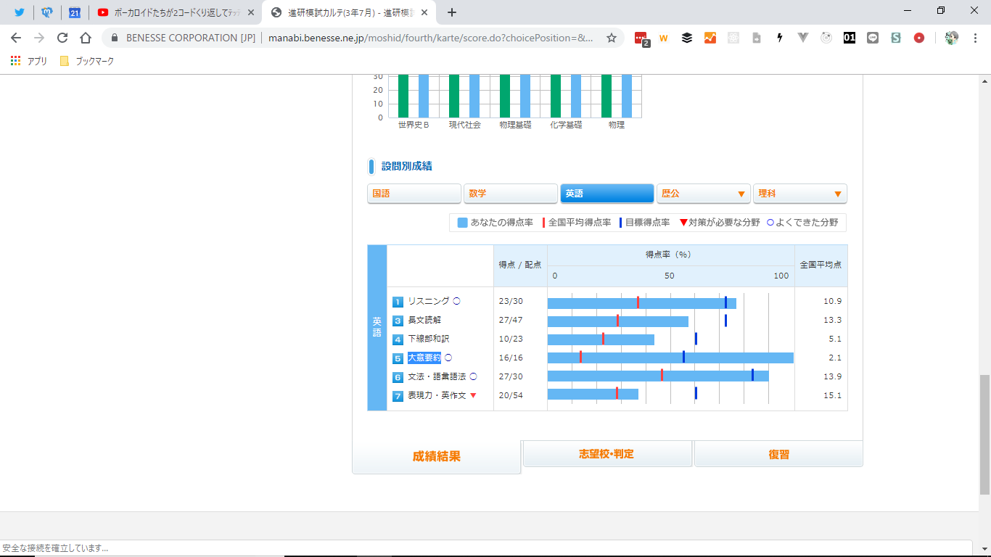Click the home icon in browser toolbar
Viewport: 991px width, 557px height.
86,38
